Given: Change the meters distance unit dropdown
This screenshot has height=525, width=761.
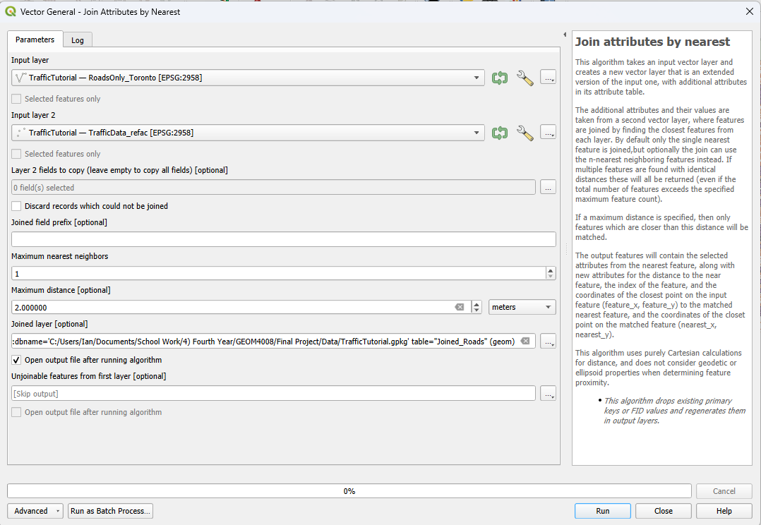Looking at the screenshot, I should coord(522,307).
